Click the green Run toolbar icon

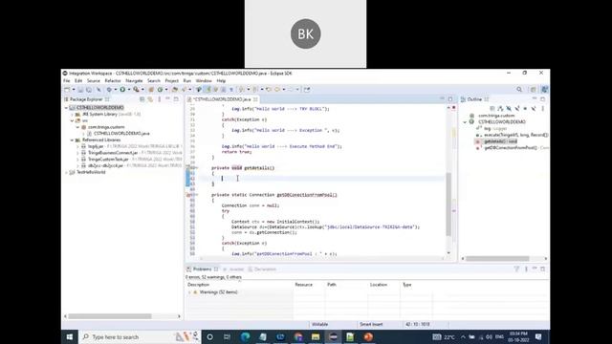(x=122, y=89)
